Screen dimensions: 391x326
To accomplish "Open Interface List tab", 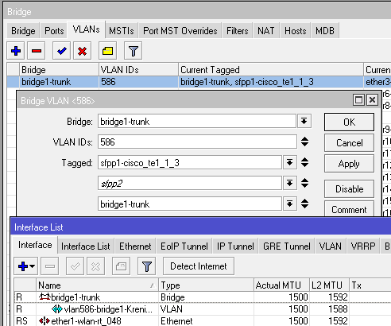I will (x=86, y=246).
